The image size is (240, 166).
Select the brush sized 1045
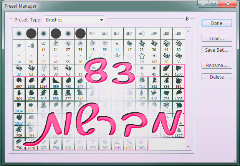coord(117,144)
